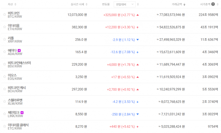Select price 8,550 원
The height and width of the screenshot is (133, 221).
click(81, 114)
